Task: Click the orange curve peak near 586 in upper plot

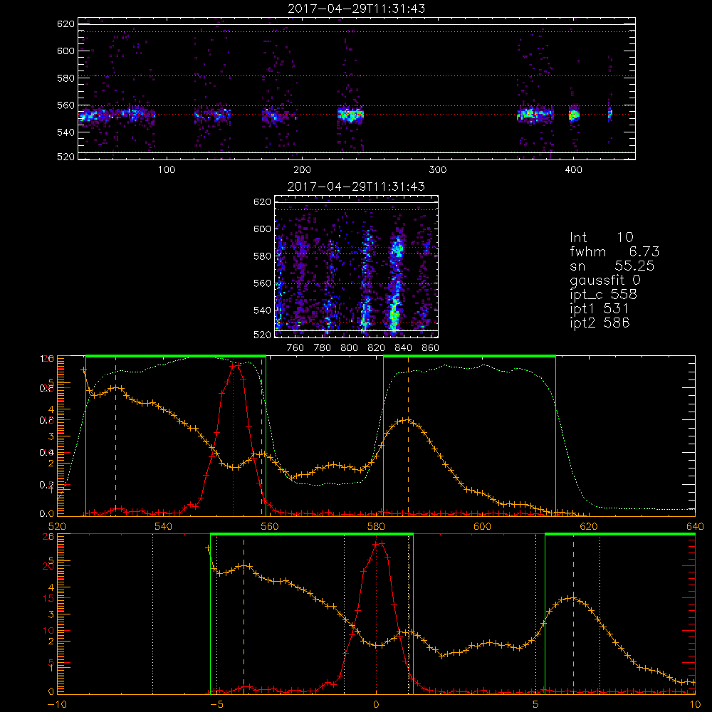Action: coord(407,419)
